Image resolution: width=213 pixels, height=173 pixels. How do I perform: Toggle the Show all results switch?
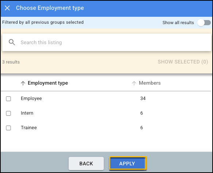pos(204,23)
